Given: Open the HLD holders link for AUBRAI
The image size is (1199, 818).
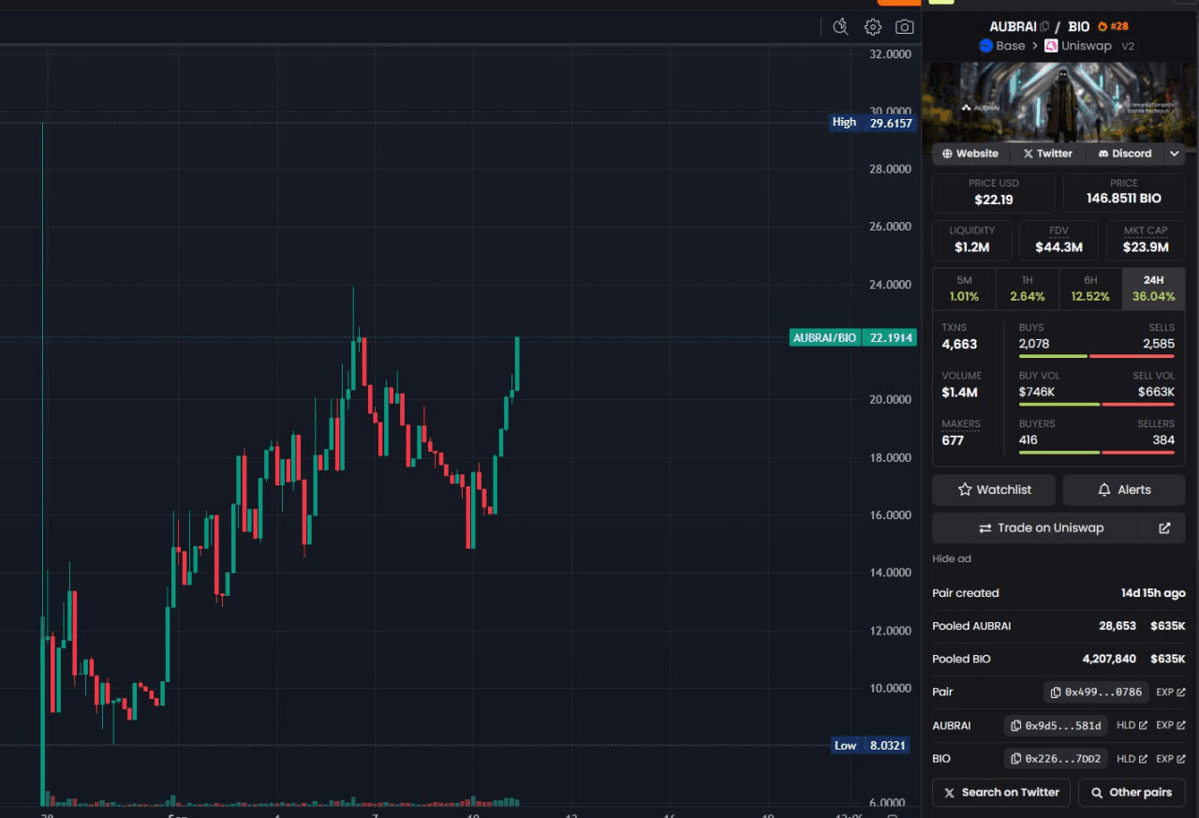Looking at the screenshot, I should tap(1131, 725).
